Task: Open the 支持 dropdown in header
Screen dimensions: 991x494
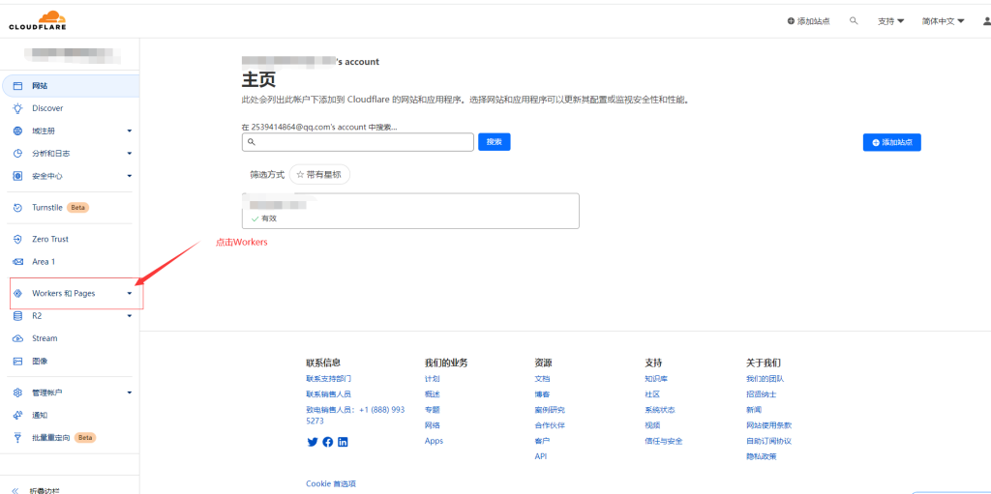Action: (x=891, y=21)
